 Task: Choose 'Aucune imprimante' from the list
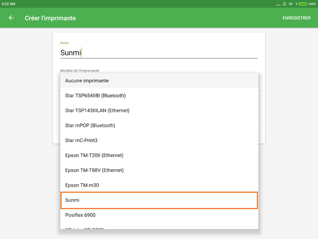[x=159, y=80]
